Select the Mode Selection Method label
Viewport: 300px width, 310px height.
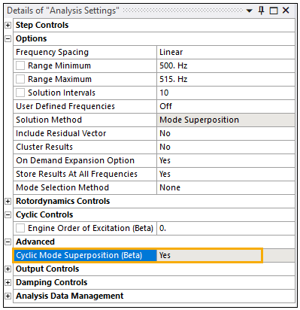click(x=62, y=187)
